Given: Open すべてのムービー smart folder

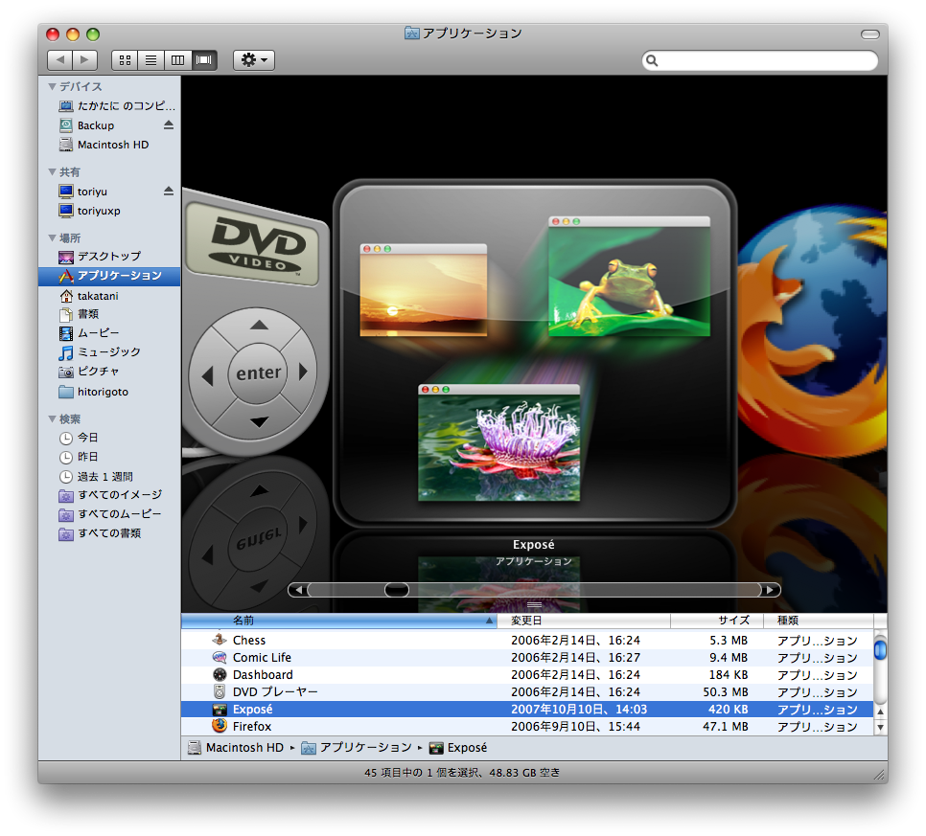Looking at the screenshot, I should pos(110,514).
